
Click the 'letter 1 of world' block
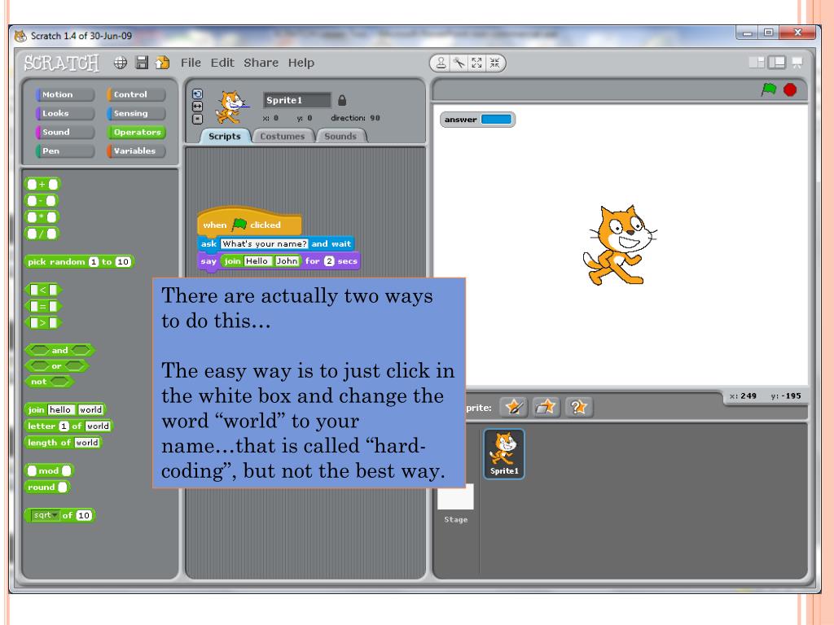[x=68, y=426]
